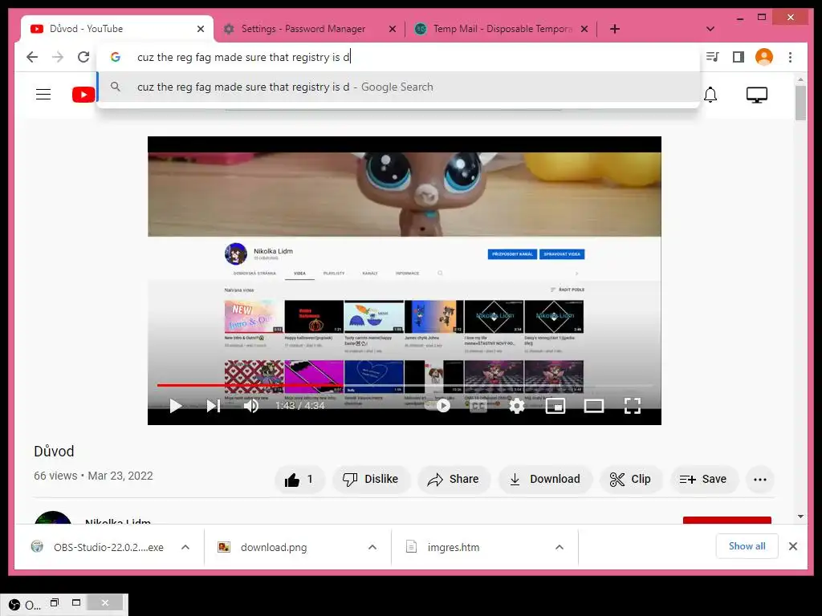Open the media control icon in toolbar

(x=713, y=57)
